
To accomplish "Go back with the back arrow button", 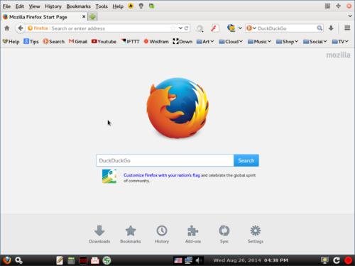I will click(x=21, y=28).
